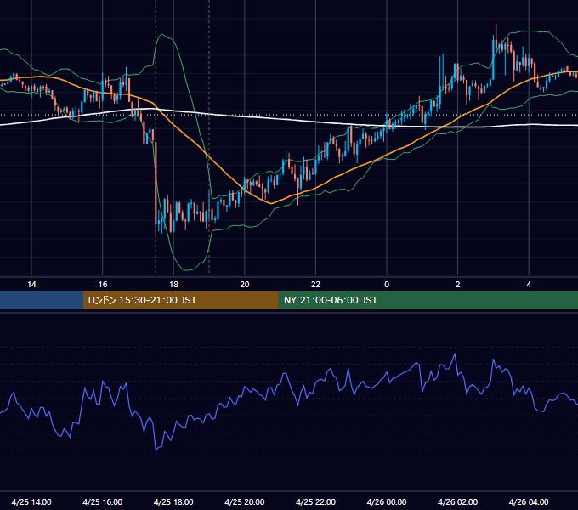Click the hour 18 axis label

pyautogui.click(x=173, y=285)
